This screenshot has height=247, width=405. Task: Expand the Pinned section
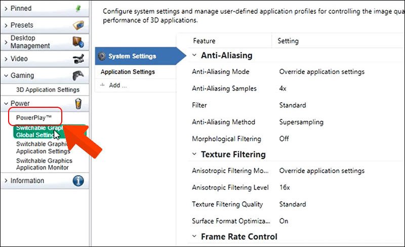click(6, 9)
